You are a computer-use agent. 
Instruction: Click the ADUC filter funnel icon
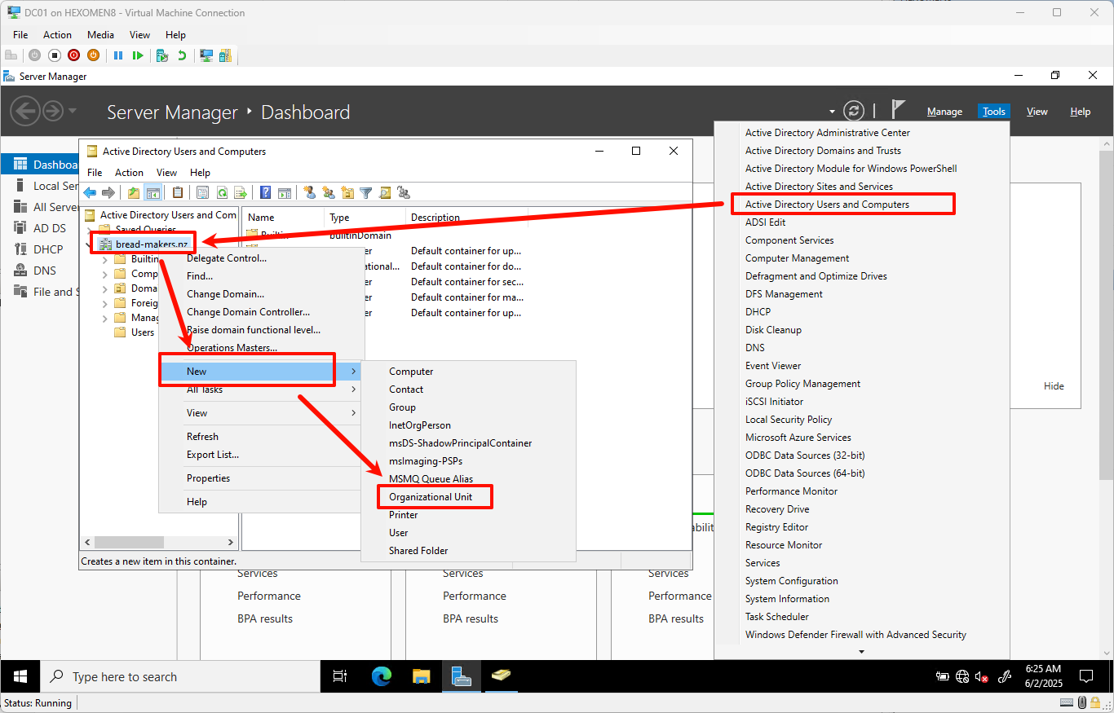point(366,193)
